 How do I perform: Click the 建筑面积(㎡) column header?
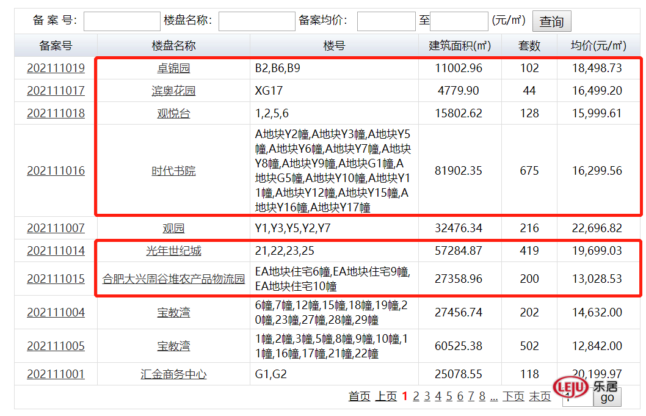tap(460, 45)
